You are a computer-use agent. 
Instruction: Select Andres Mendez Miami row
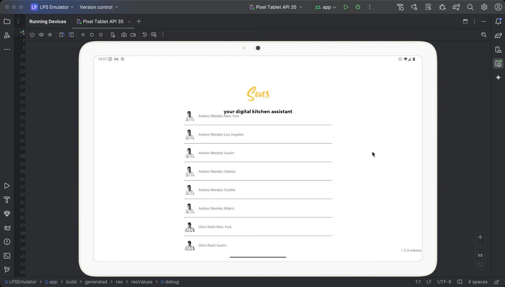click(x=258, y=208)
